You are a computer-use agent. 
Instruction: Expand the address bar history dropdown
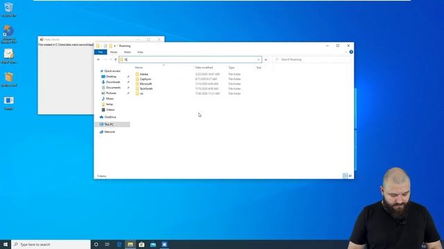click(x=258, y=59)
